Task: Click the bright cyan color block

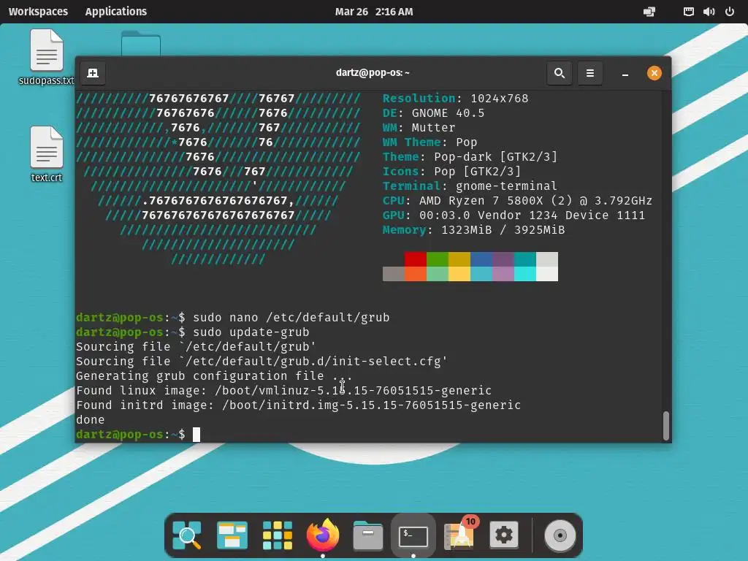Action: [525, 274]
